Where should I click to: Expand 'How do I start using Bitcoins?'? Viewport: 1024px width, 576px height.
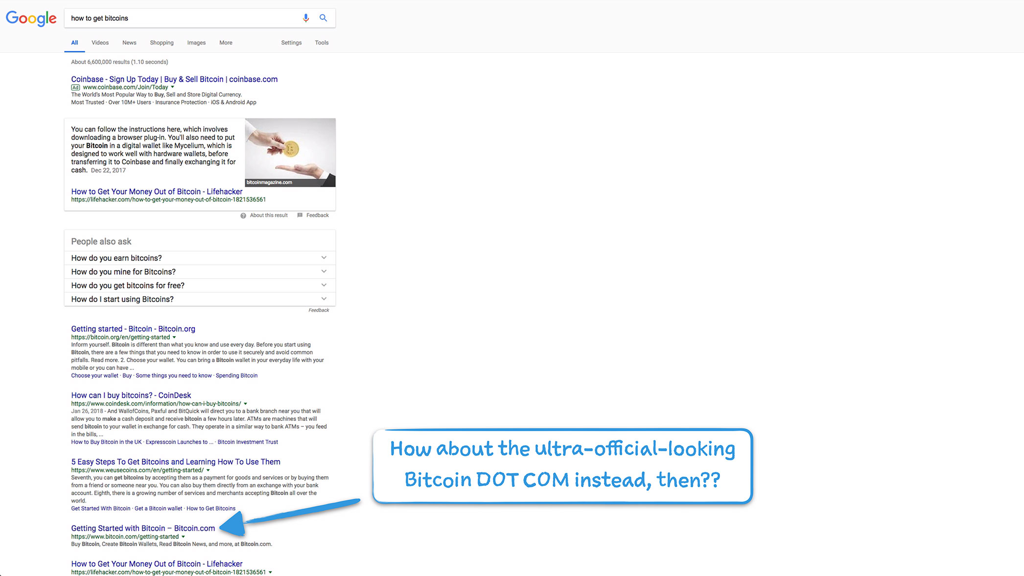click(324, 299)
